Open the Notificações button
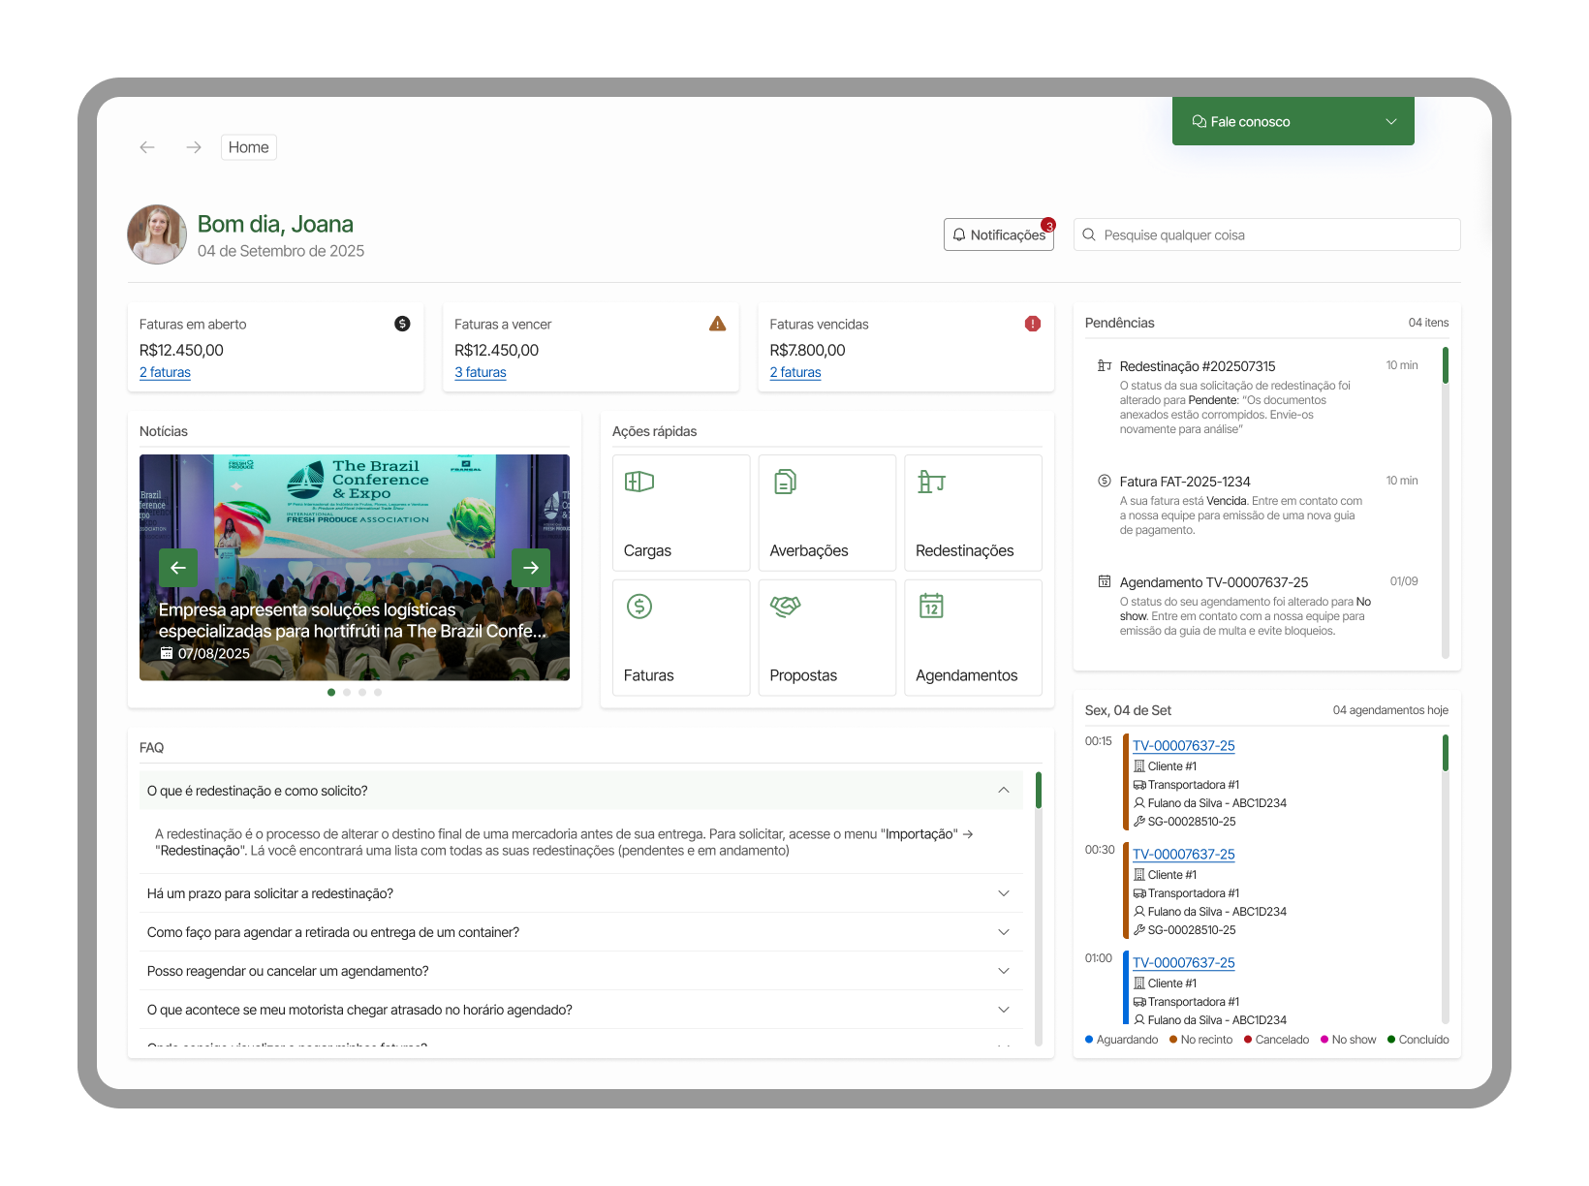 pyautogui.click(x=999, y=234)
